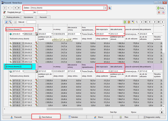Toggle the Przeglądaj dane checkbox icon
168x121 pixels.
pyautogui.click(x=4, y=12)
